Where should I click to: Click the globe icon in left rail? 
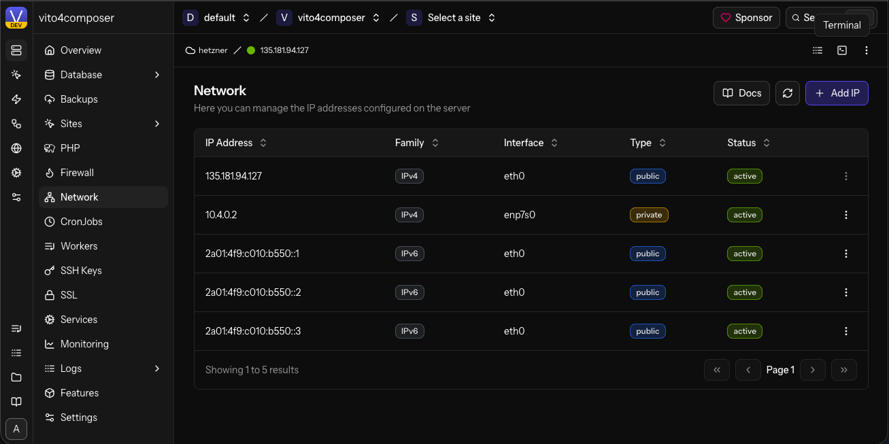[x=16, y=148]
